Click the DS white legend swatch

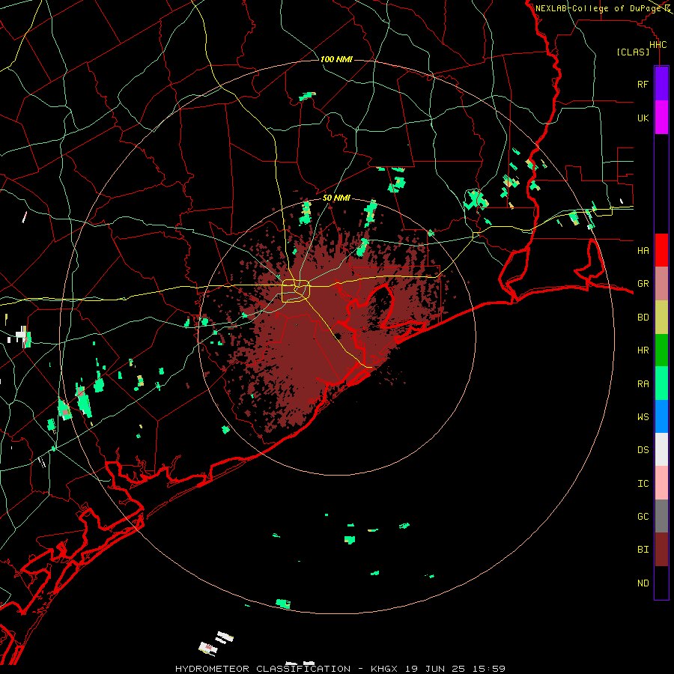(661, 449)
